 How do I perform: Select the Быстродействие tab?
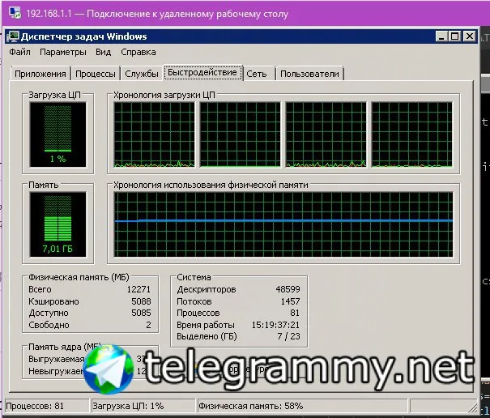pos(202,73)
